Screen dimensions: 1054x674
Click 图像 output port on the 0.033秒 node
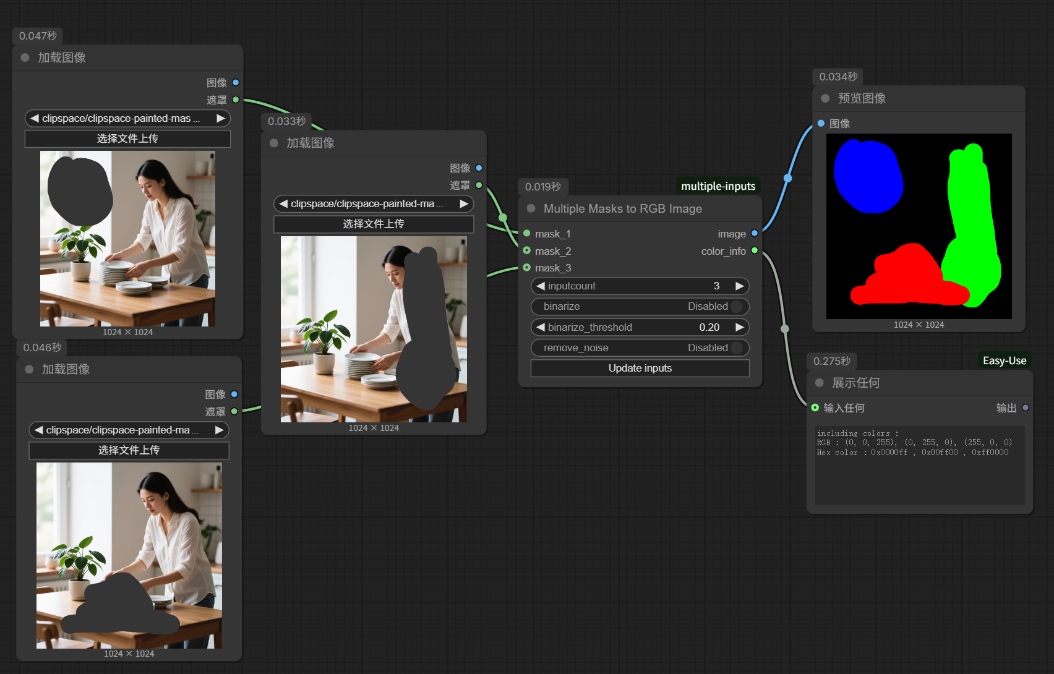click(479, 168)
